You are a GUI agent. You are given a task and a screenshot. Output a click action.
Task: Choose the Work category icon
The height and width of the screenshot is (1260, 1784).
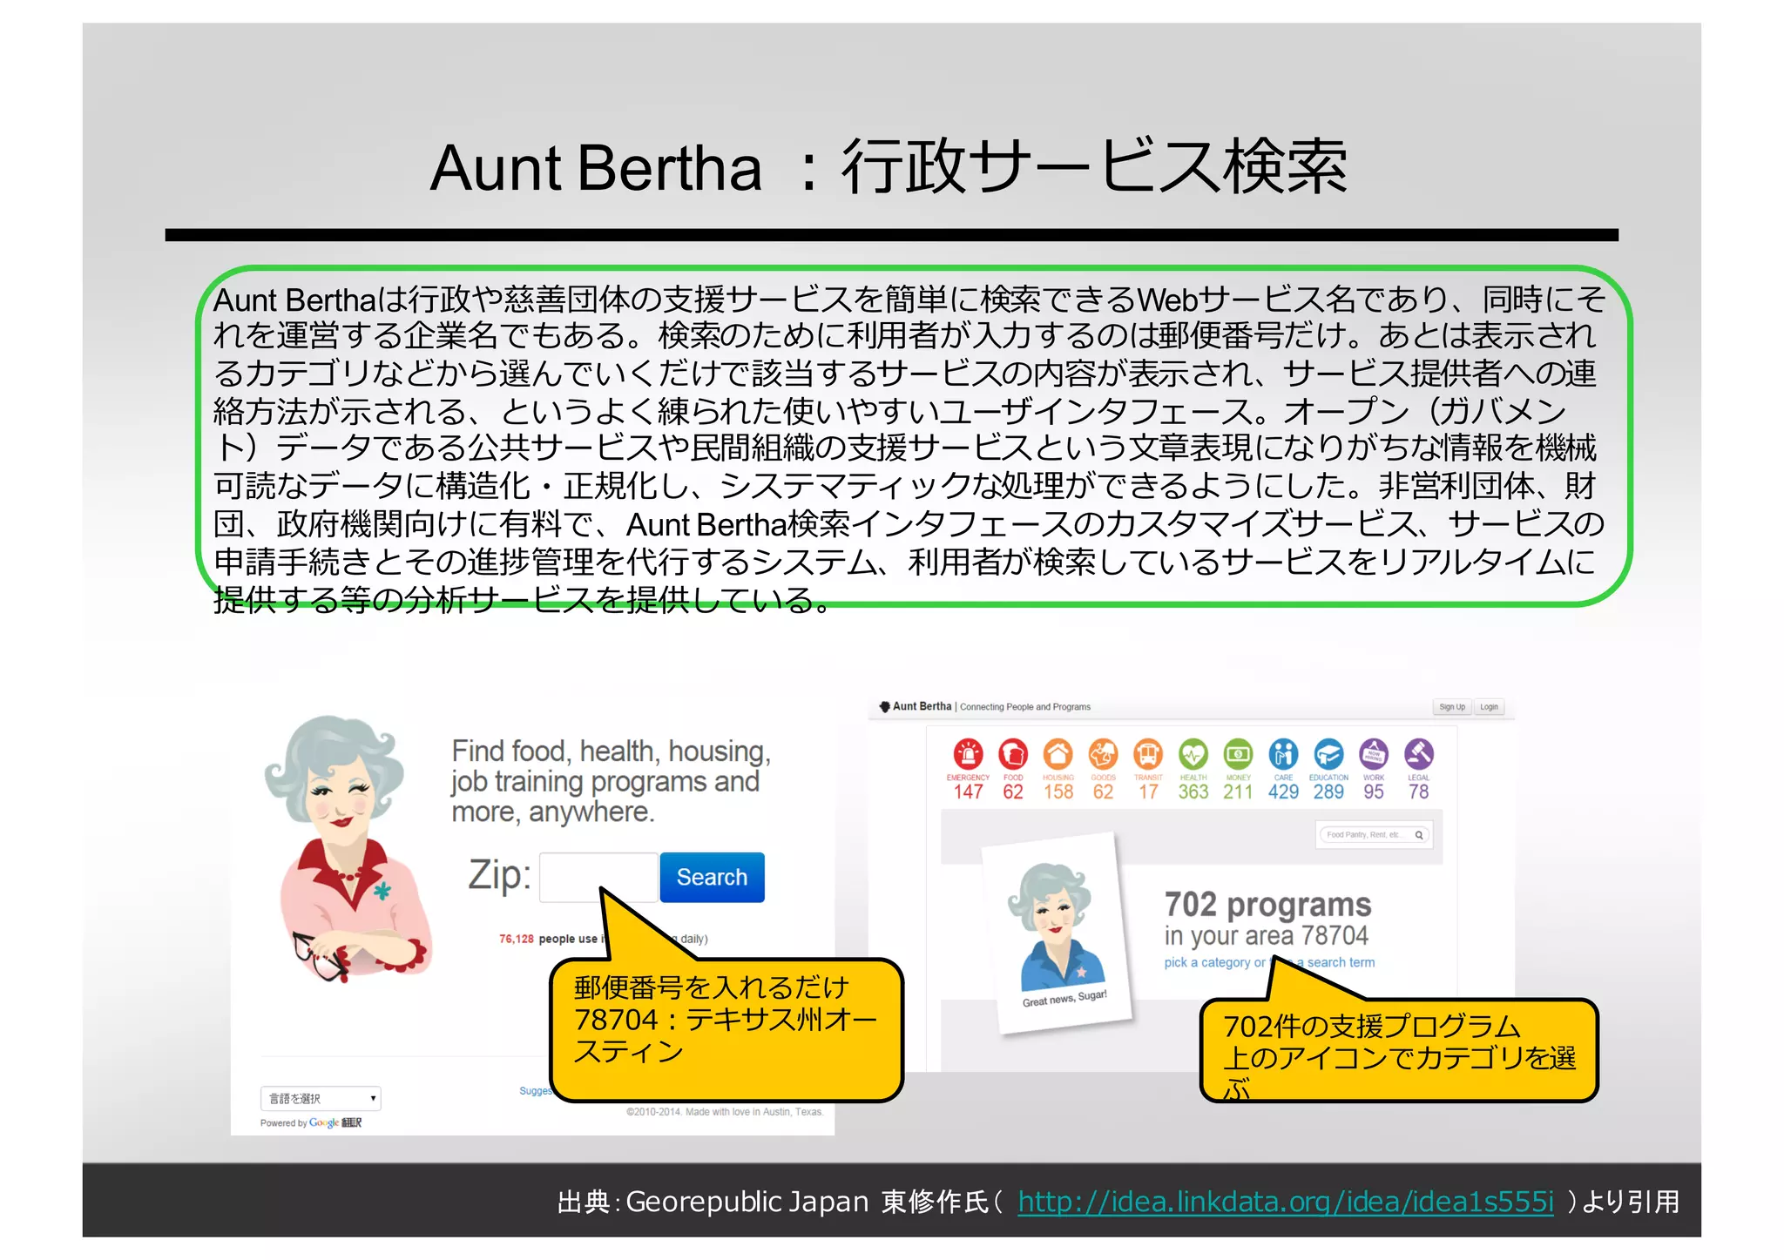[x=1374, y=754]
